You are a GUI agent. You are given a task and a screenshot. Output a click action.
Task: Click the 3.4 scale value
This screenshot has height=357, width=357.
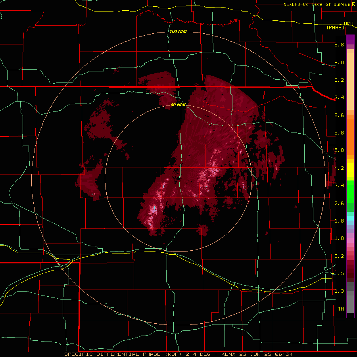click(339, 186)
